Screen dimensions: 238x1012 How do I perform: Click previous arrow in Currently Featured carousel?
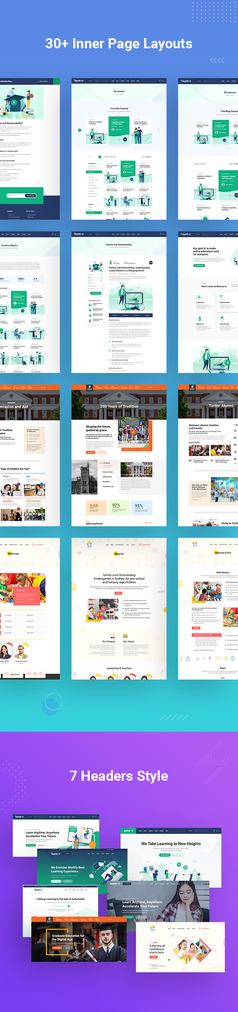click(x=80, y=130)
